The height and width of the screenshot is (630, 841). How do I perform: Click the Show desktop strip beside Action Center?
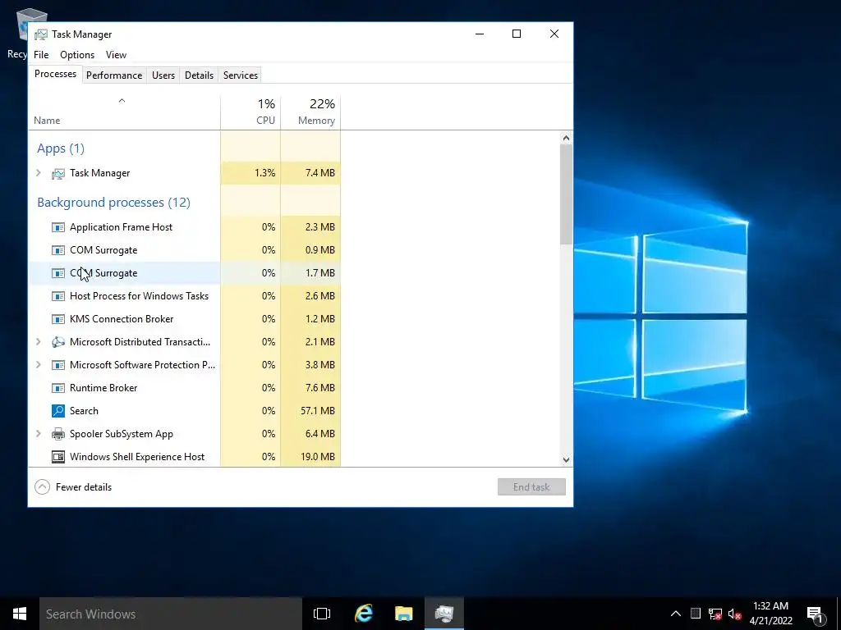coord(839,614)
